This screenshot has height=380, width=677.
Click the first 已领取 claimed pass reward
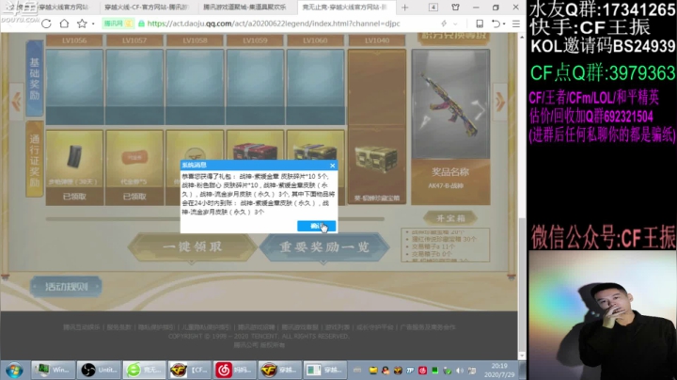click(74, 197)
